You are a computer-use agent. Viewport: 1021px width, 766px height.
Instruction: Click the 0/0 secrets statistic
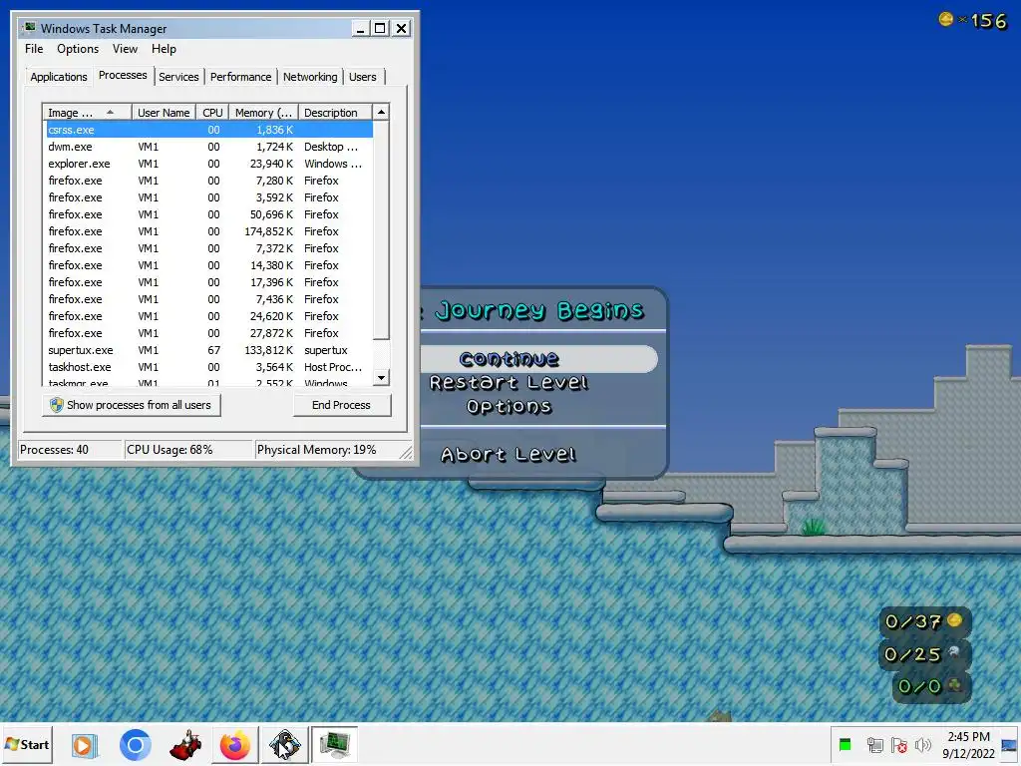pyautogui.click(x=930, y=686)
